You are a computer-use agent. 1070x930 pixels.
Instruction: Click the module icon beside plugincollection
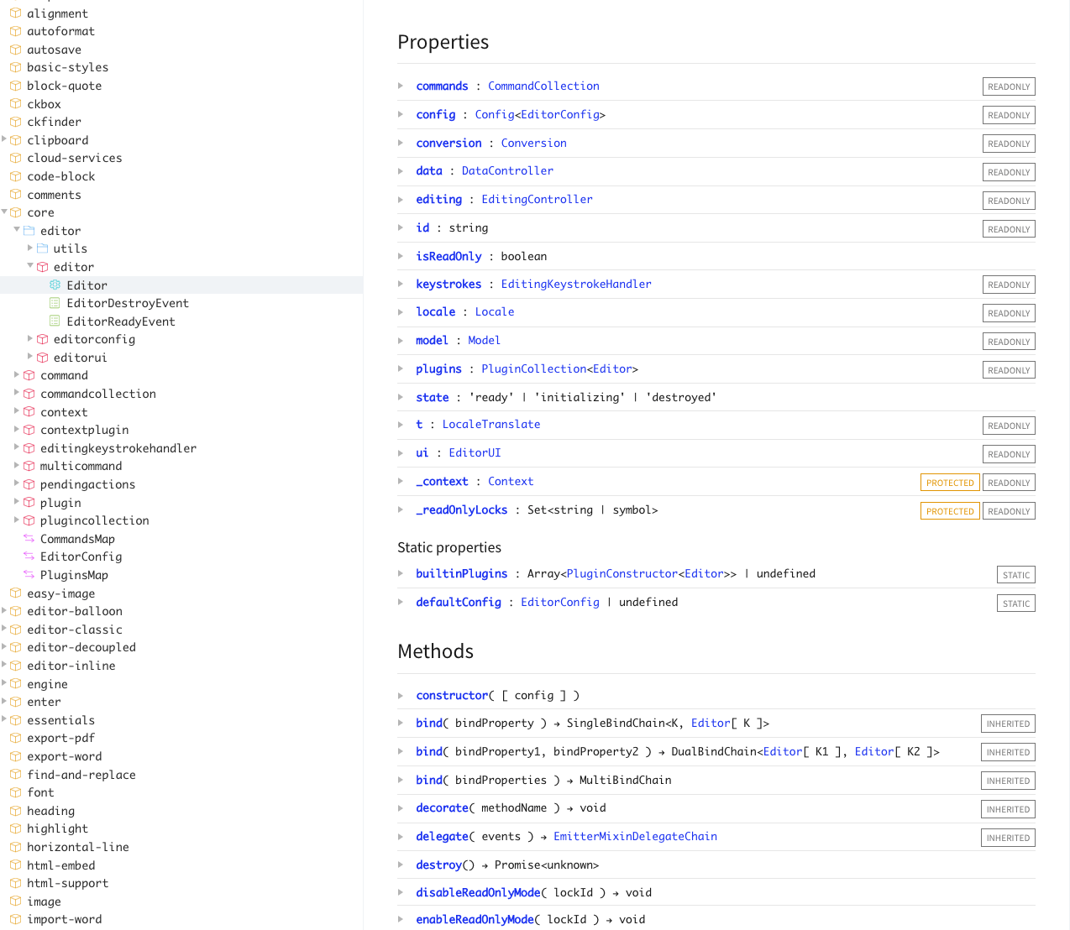point(29,520)
